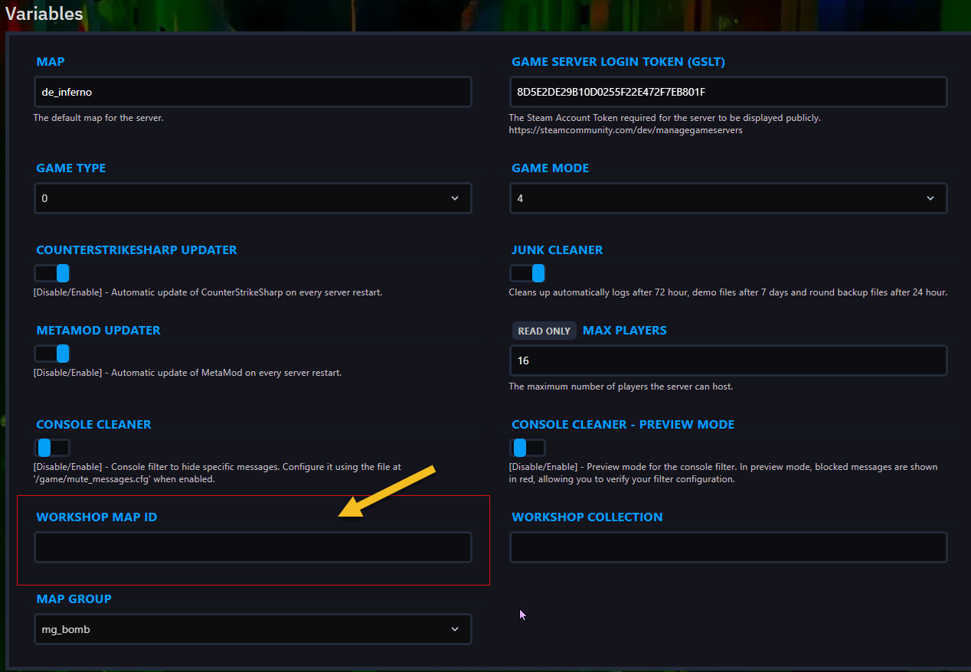Click the READ ONLY badge

(544, 331)
